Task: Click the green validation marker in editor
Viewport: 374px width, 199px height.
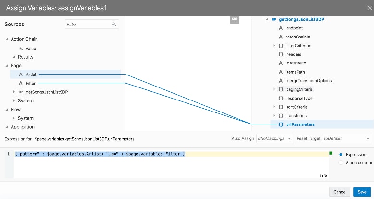Action: pos(331,153)
